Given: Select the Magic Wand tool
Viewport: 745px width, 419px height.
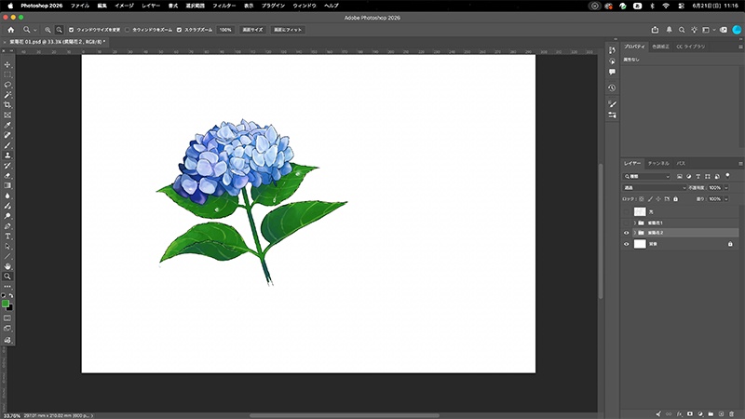Looking at the screenshot, I should click(x=7, y=95).
